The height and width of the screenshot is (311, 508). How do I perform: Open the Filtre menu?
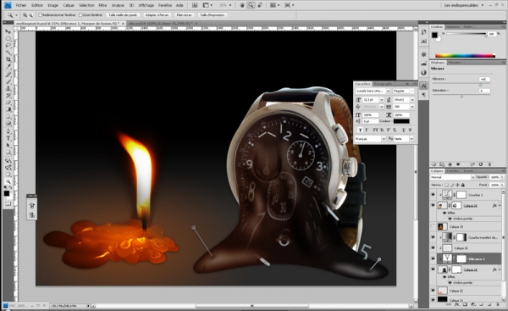(102, 5)
